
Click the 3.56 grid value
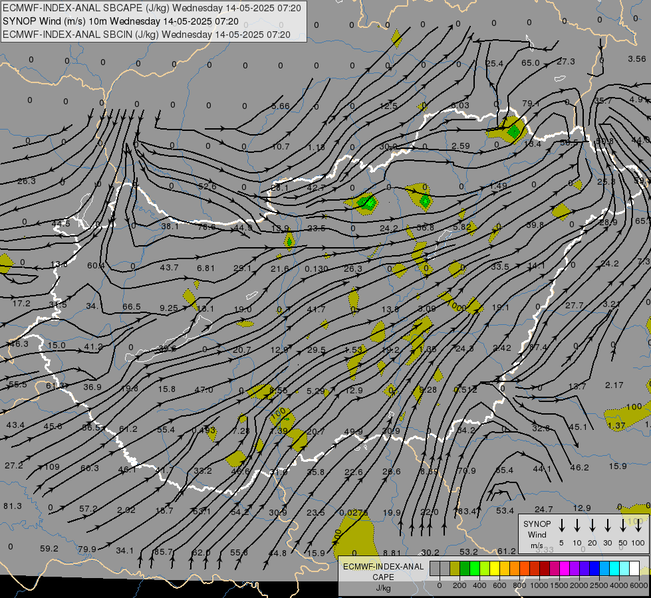pos(637,59)
